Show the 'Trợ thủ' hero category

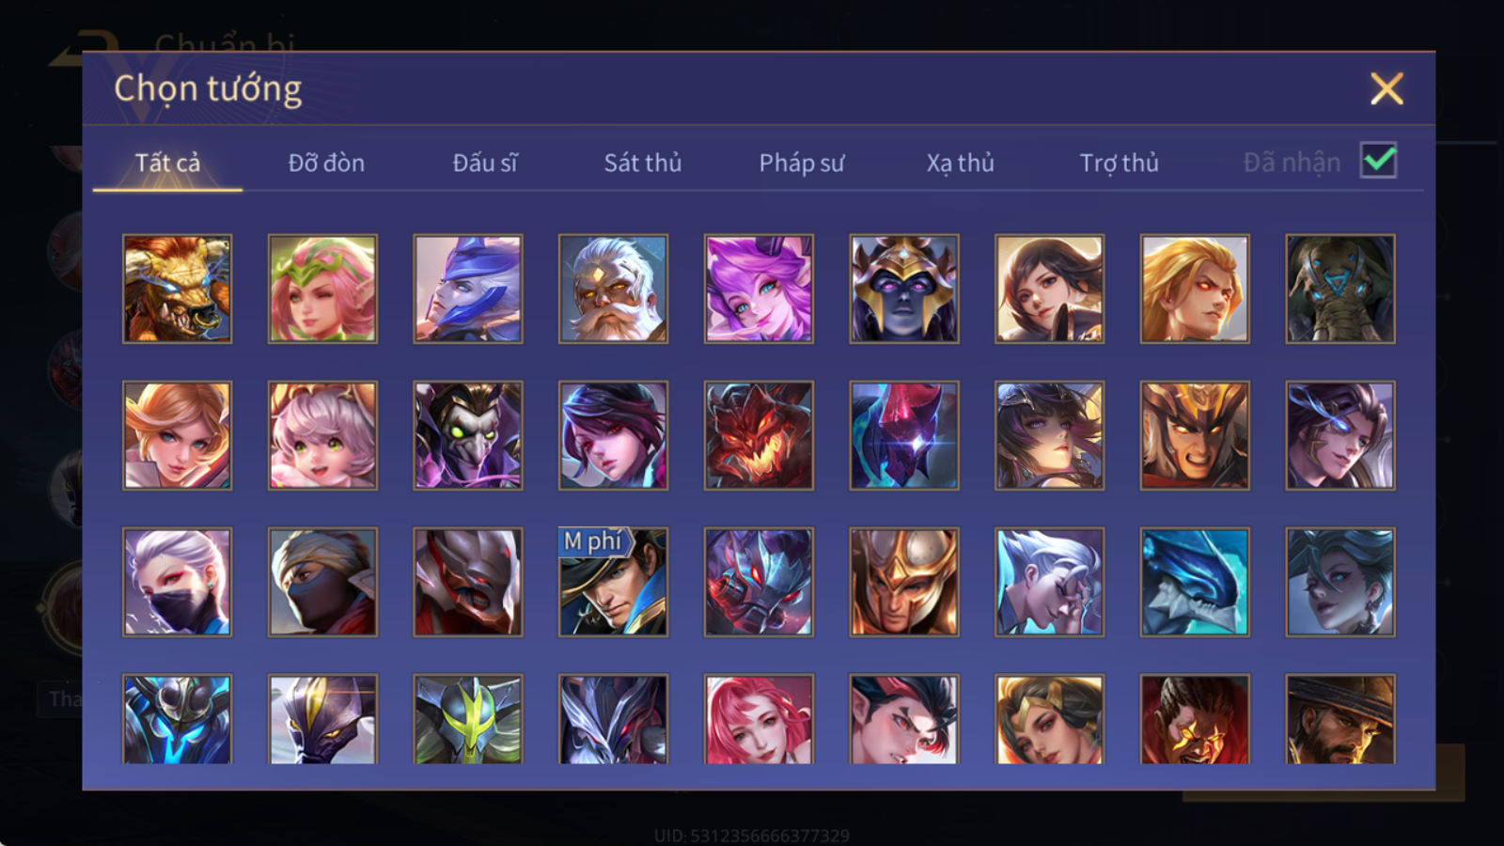pos(1119,163)
